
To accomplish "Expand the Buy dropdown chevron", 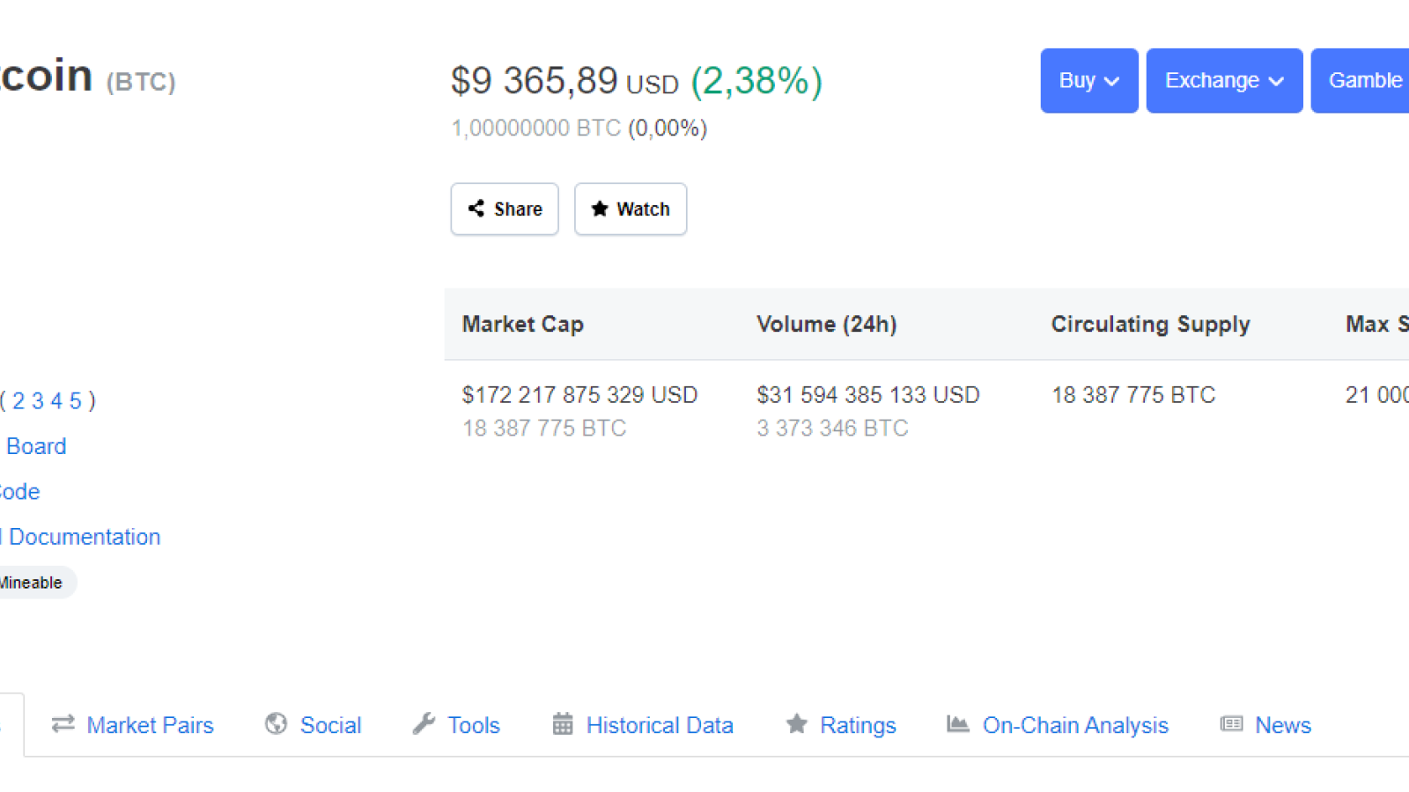I will tap(1111, 81).
